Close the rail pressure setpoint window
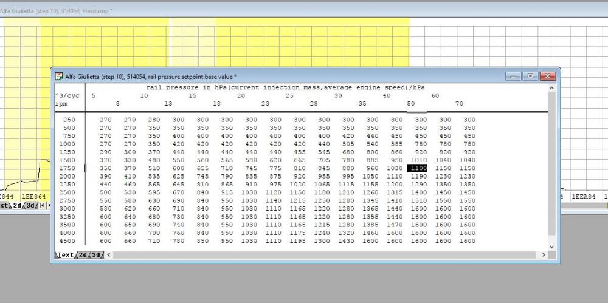The image size is (608, 303). pos(547,77)
